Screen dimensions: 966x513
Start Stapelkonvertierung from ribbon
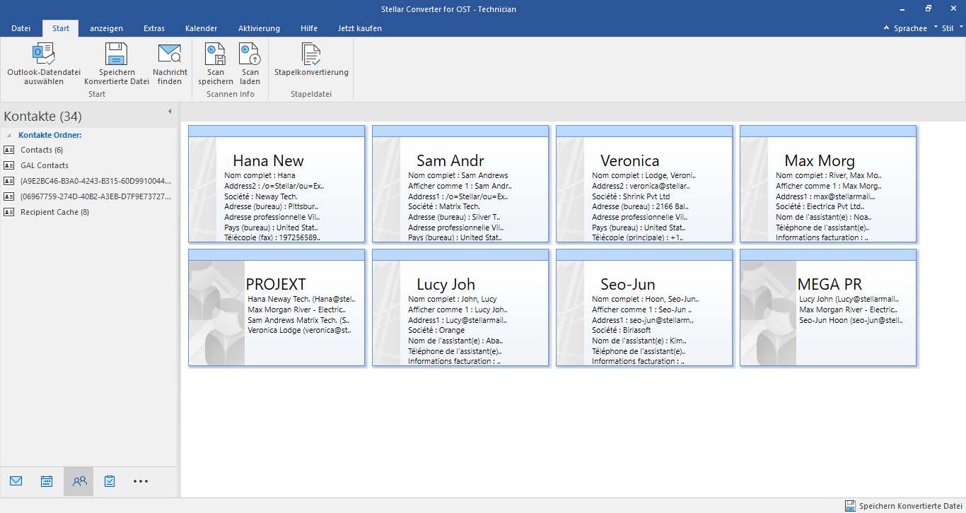[x=311, y=55]
